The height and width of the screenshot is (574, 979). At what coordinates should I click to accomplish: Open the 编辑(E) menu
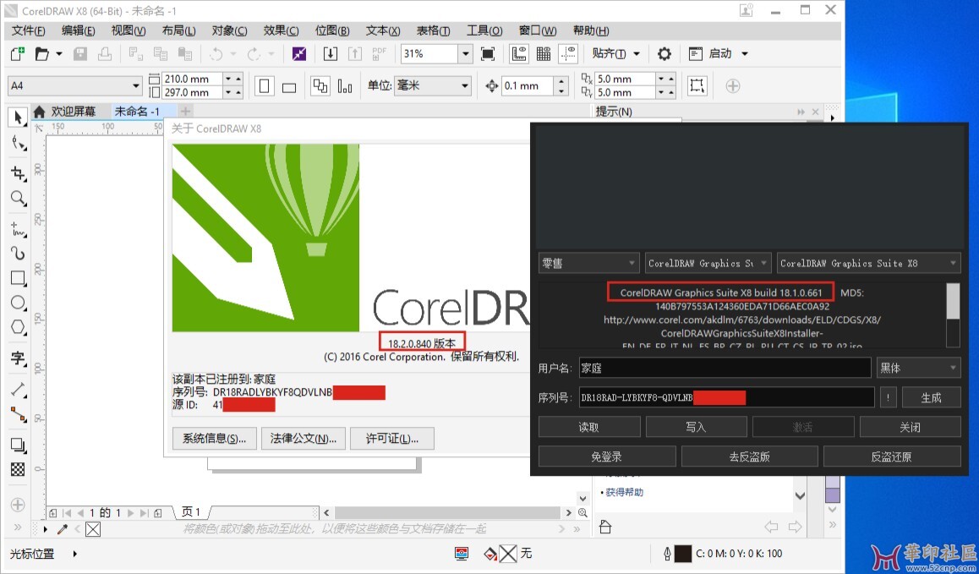tap(79, 30)
